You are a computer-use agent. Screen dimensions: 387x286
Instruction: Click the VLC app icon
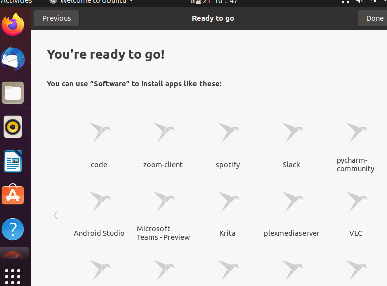tap(356, 201)
